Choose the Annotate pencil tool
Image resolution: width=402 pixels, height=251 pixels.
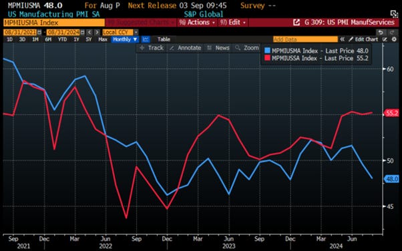point(186,48)
